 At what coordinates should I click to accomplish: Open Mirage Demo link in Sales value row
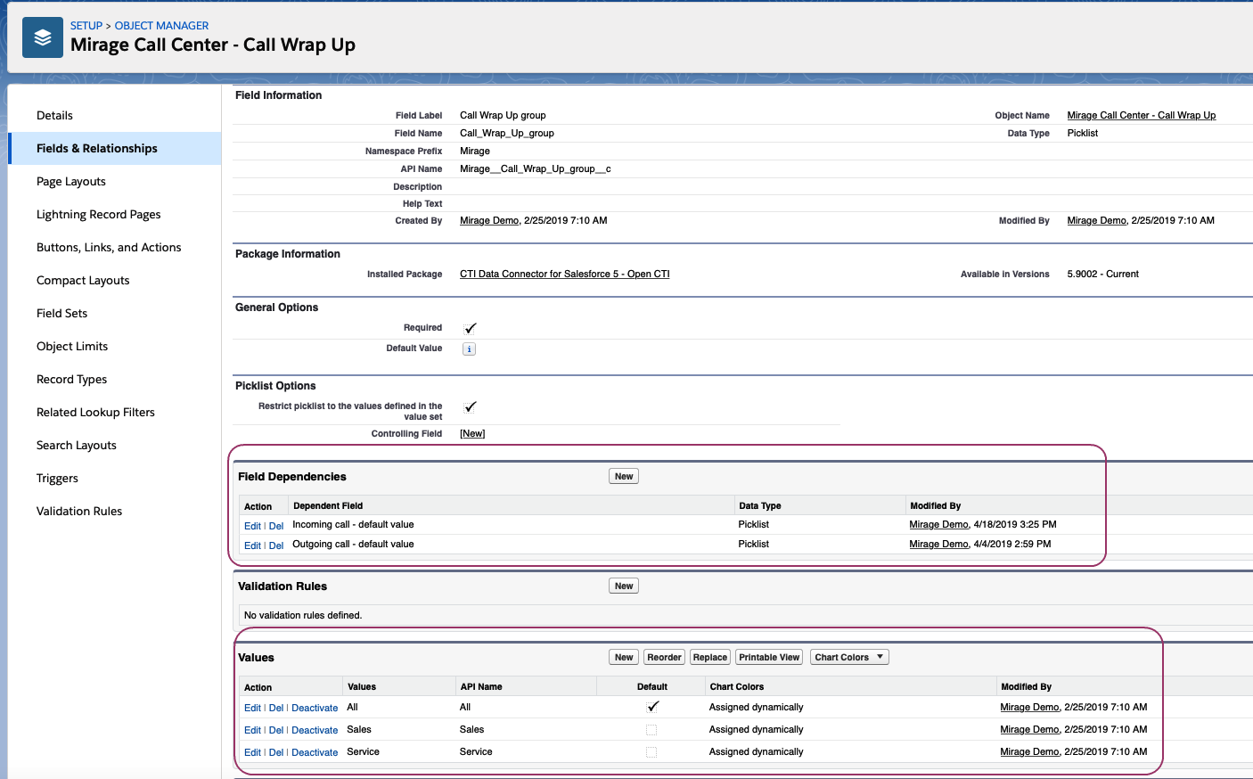click(x=1029, y=730)
